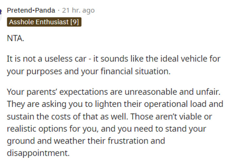Click the "NTA." verdict text
This screenshot has height=162, width=229.
(x=15, y=38)
